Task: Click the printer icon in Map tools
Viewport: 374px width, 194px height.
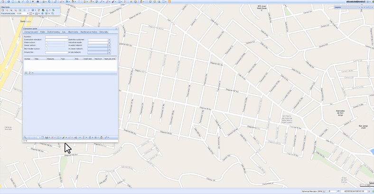Action: point(36,13)
